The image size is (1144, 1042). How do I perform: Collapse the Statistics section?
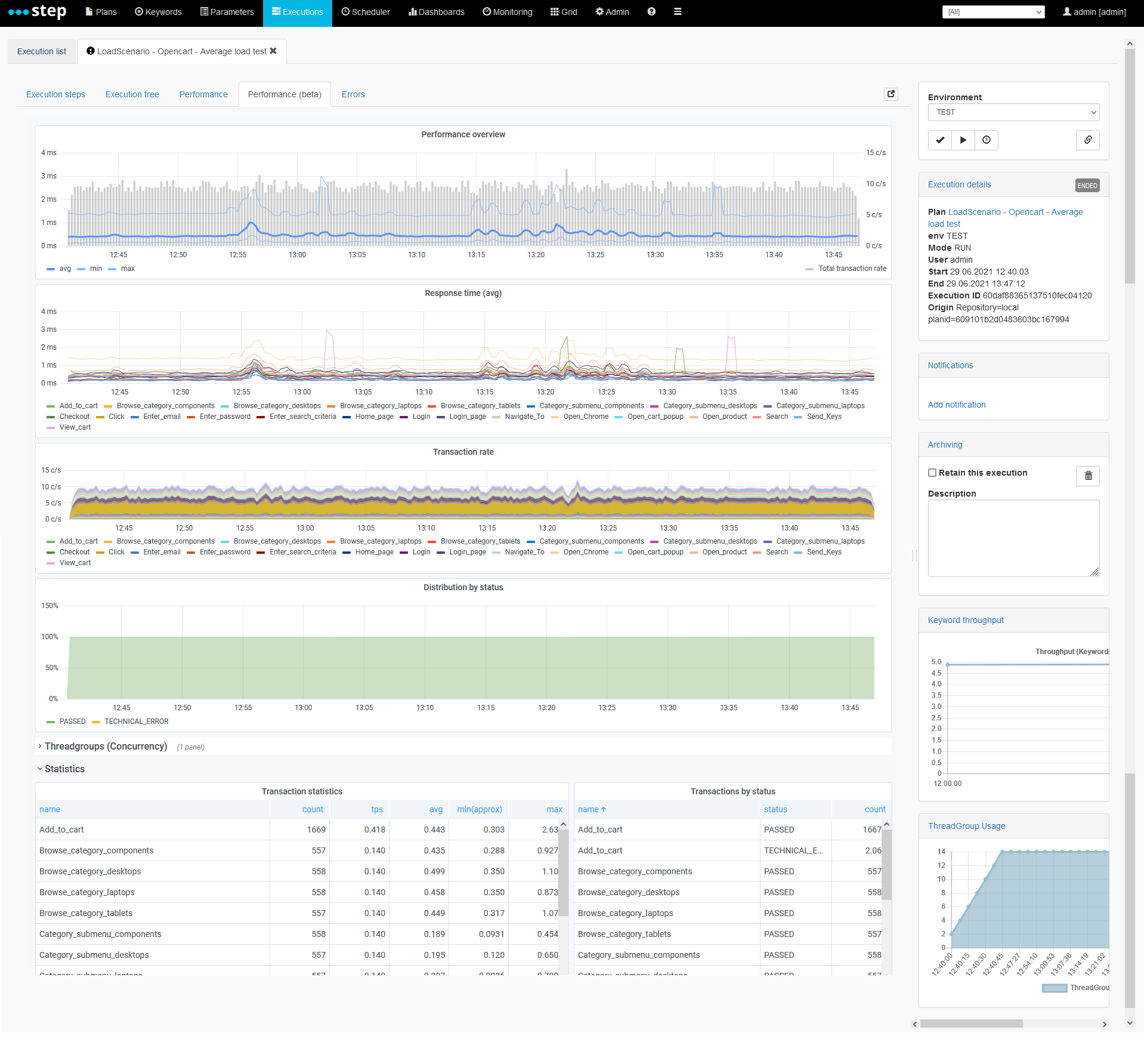click(x=64, y=769)
